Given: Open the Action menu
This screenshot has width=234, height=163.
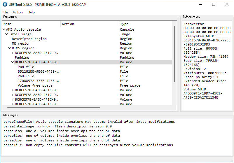Looking at the screenshot, I should [x=18, y=12].
